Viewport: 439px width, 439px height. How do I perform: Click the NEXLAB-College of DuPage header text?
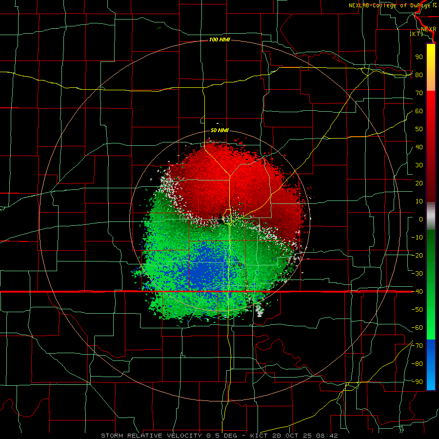390,5
